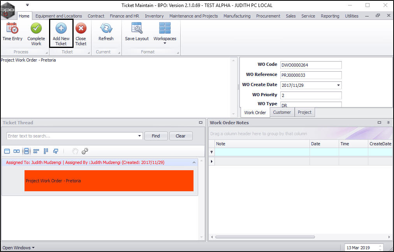Open the Utilities ribbon tab
This screenshot has width=394, height=252.
pyautogui.click(x=352, y=16)
